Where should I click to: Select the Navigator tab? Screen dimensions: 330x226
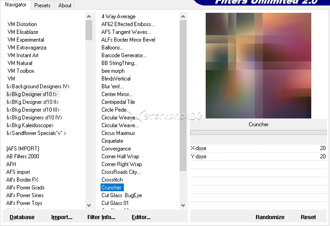[16, 5]
